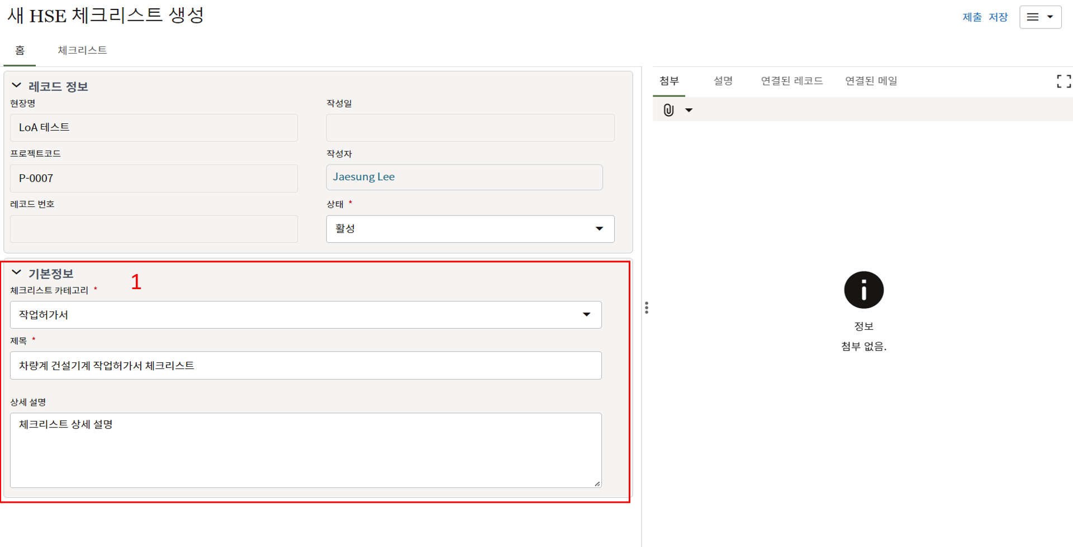
Task: Click the 제출 link
Action: click(x=972, y=17)
